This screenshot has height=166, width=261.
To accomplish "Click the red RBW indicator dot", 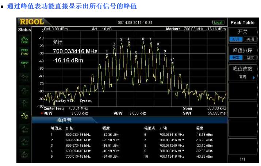I will pyautogui.click(x=42, y=113).
